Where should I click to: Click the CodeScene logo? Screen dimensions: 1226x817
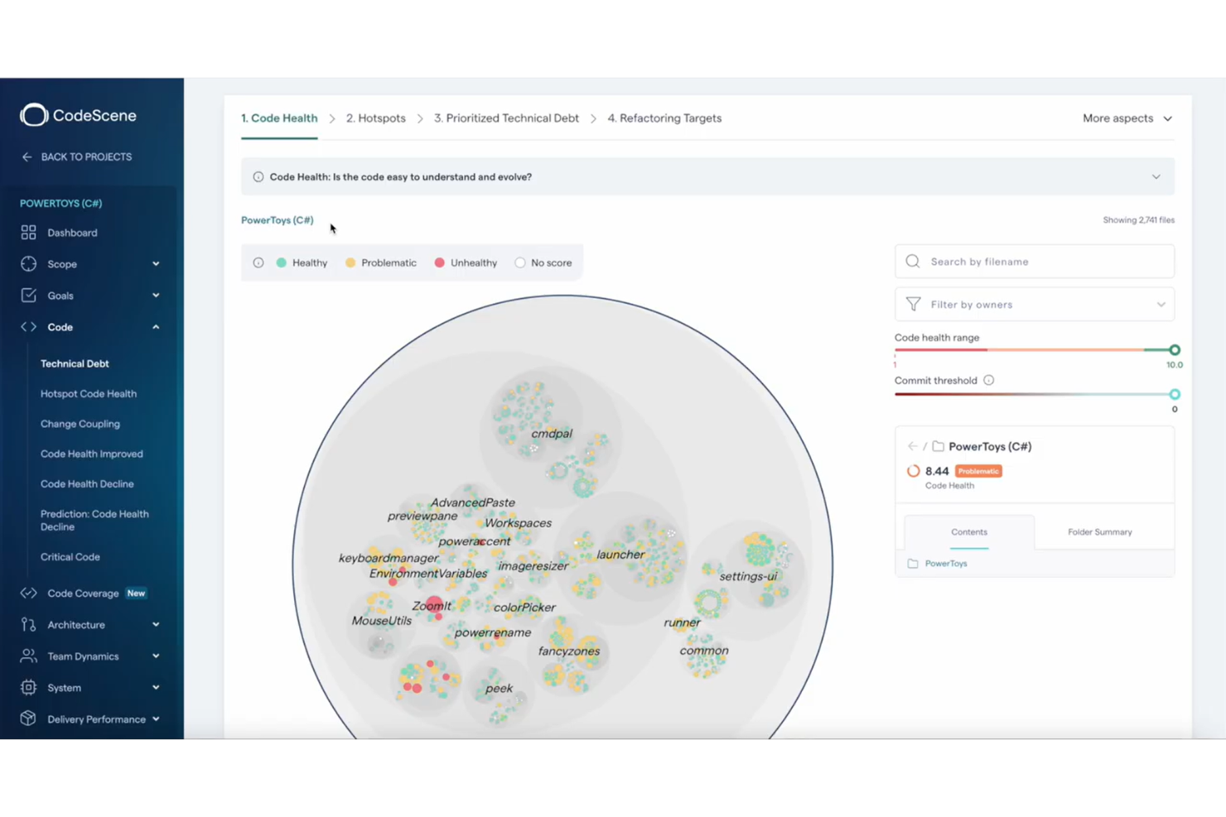pos(78,115)
